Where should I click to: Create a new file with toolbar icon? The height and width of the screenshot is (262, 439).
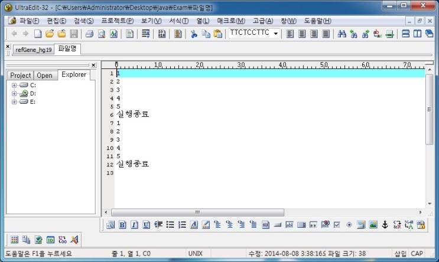[x=37, y=34]
